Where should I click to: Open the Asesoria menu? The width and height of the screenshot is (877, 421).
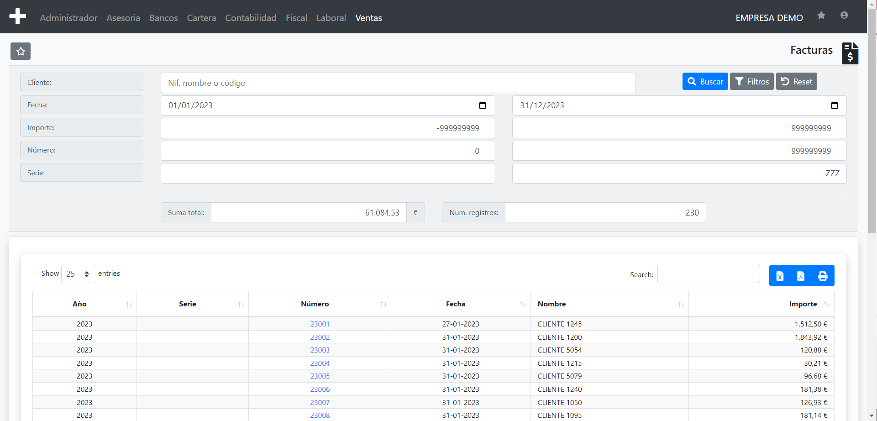[123, 18]
